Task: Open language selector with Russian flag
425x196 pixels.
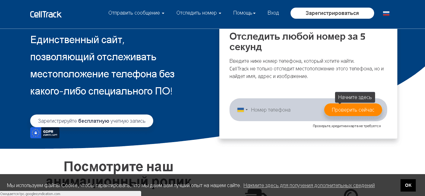Action: (386, 13)
